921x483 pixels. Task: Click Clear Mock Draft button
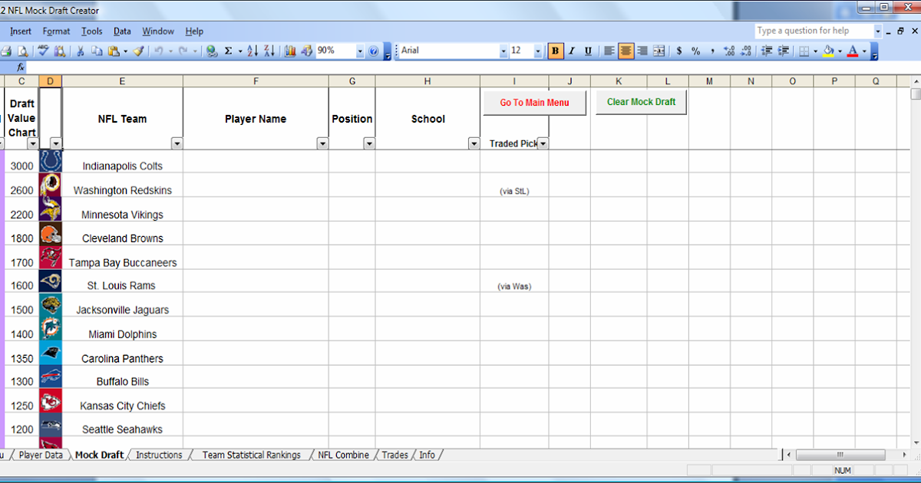click(641, 102)
